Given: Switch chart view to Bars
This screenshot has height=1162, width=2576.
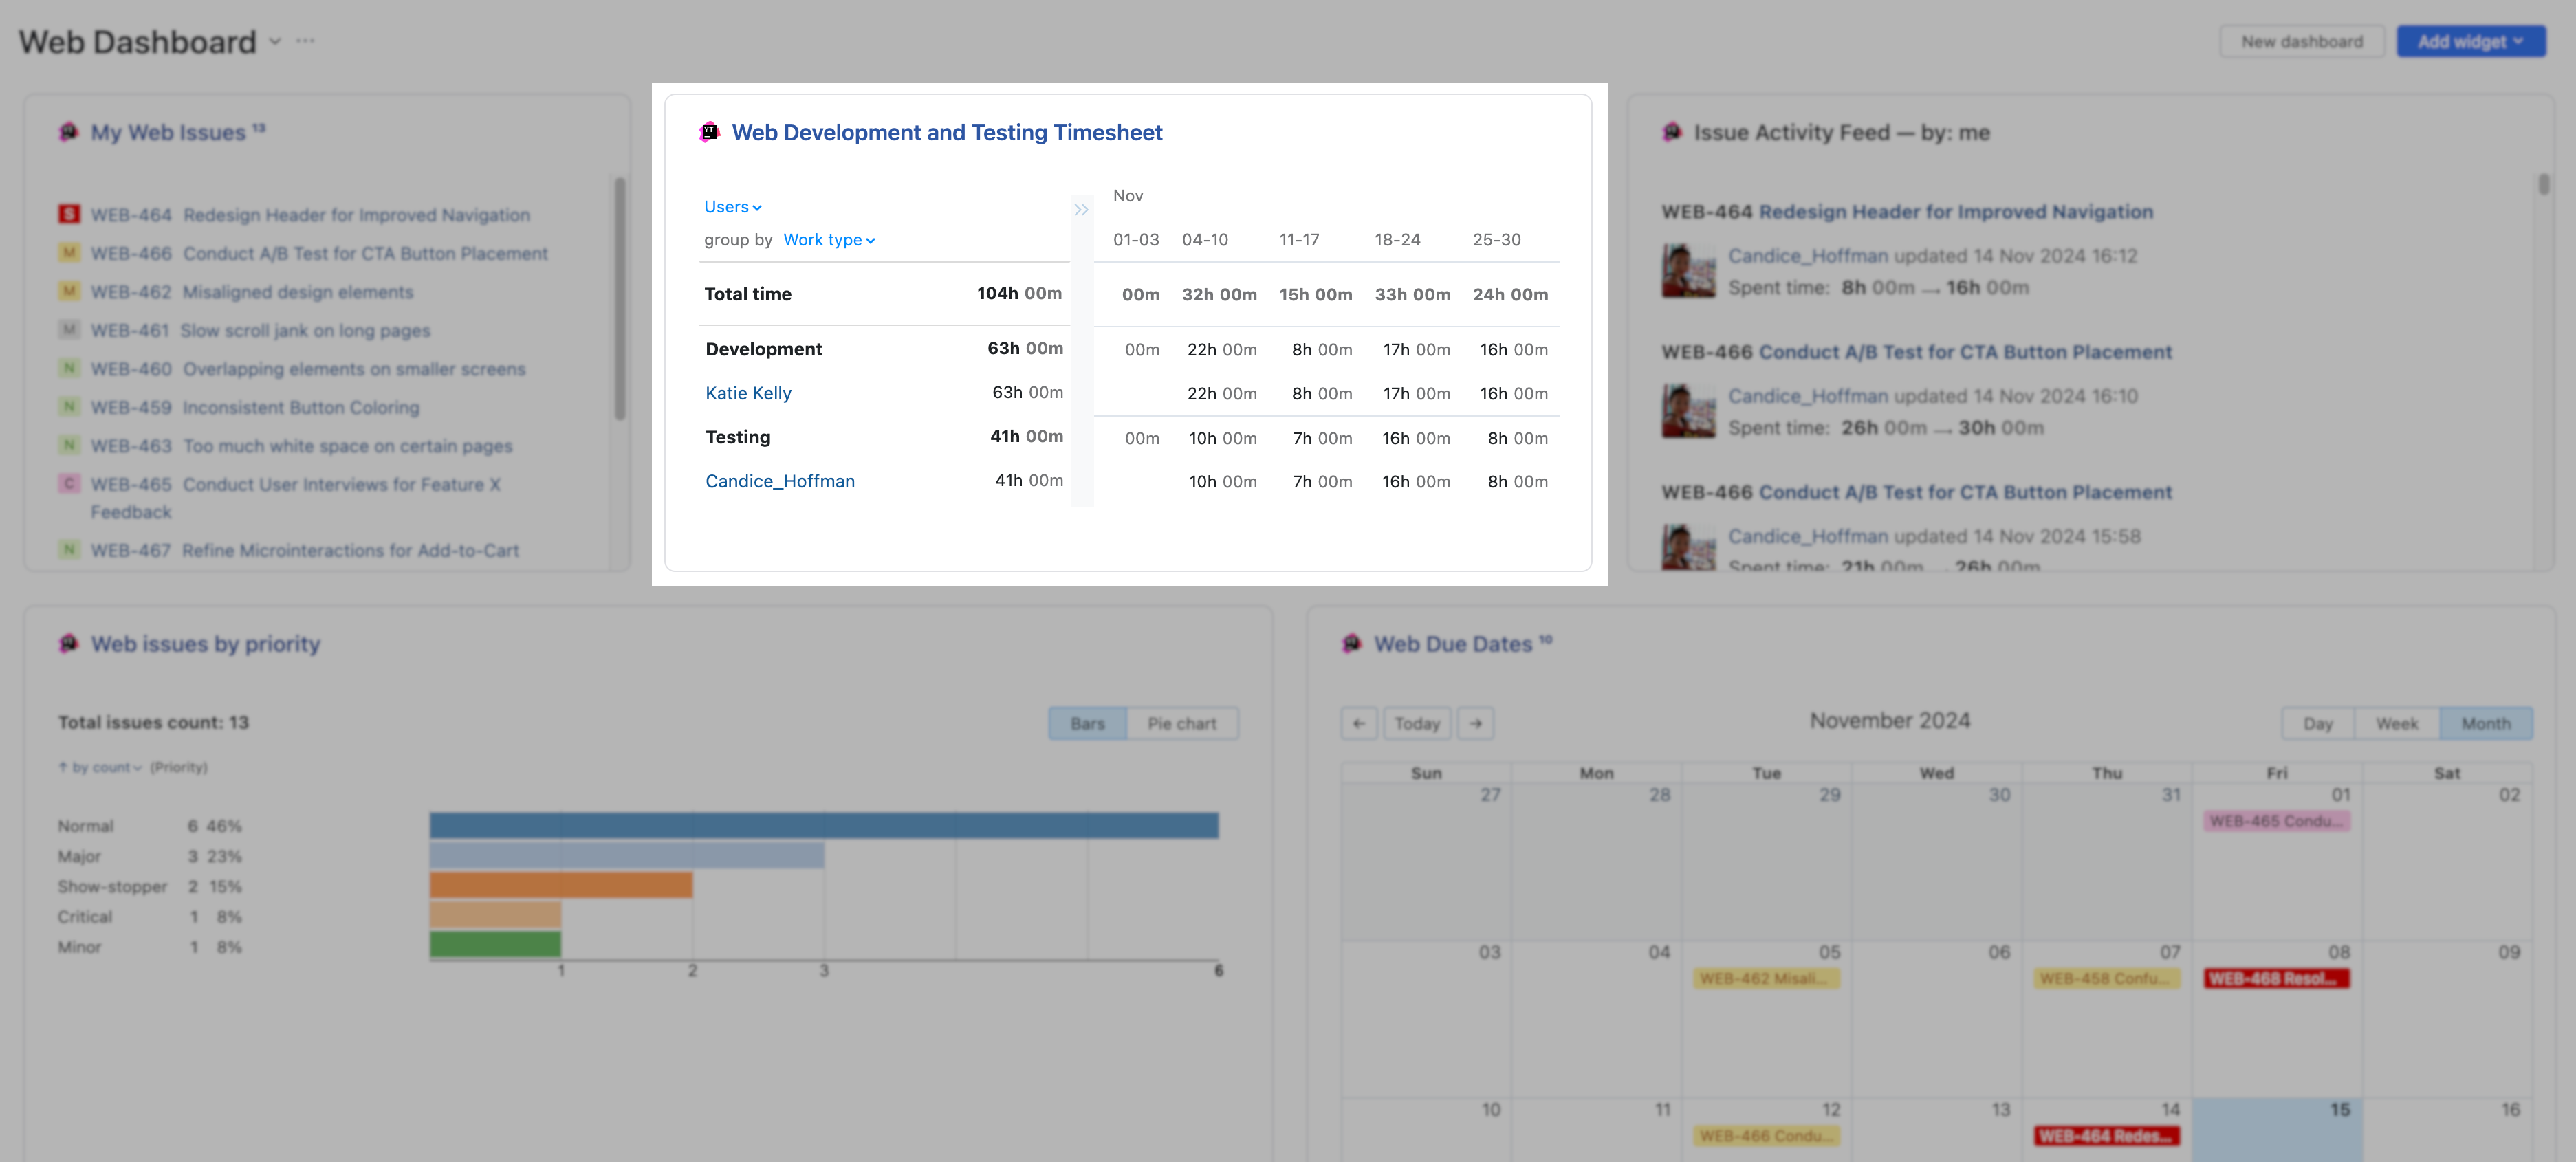Looking at the screenshot, I should tap(1088, 723).
